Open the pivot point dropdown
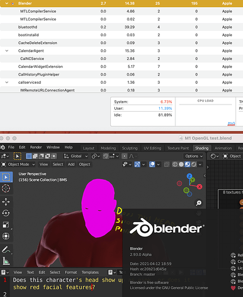243x297 pixels. tap(95, 156)
